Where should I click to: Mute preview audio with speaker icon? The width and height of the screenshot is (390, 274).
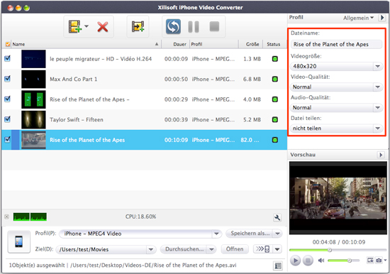(x=321, y=261)
